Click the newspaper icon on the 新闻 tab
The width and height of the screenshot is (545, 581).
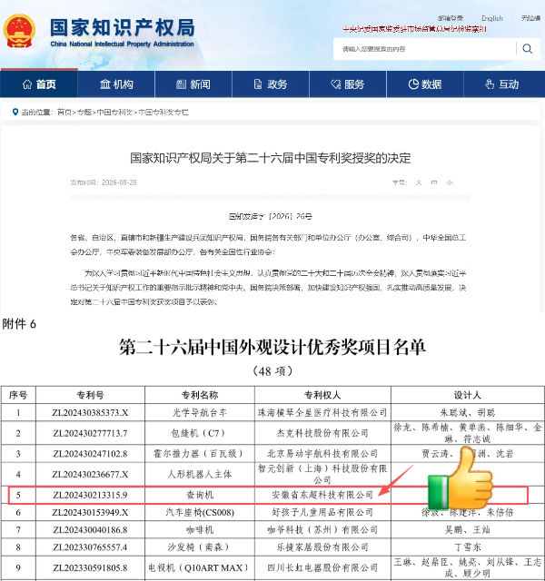(x=182, y=84)
